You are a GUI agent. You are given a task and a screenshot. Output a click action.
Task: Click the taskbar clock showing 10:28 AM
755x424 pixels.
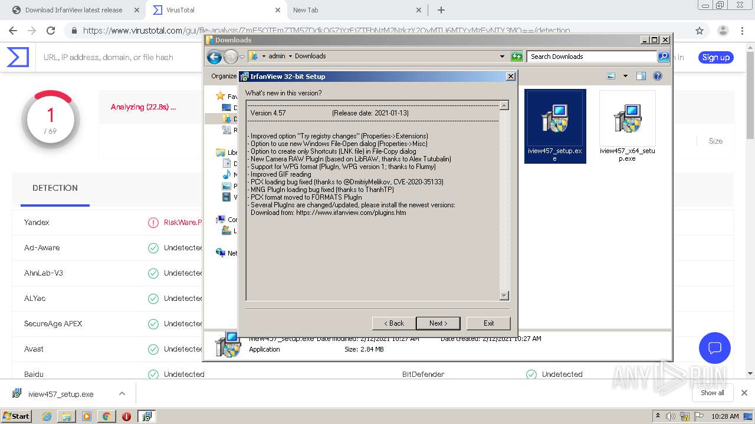pos(725,416)
